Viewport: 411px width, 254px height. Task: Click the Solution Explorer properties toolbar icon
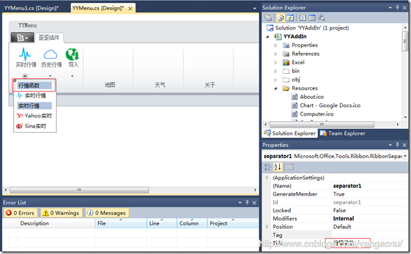[x=268, y=18]
